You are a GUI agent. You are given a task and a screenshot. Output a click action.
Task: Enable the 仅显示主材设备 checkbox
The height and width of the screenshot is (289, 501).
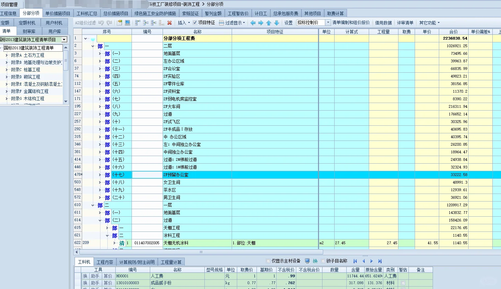(x=268, y=261)
